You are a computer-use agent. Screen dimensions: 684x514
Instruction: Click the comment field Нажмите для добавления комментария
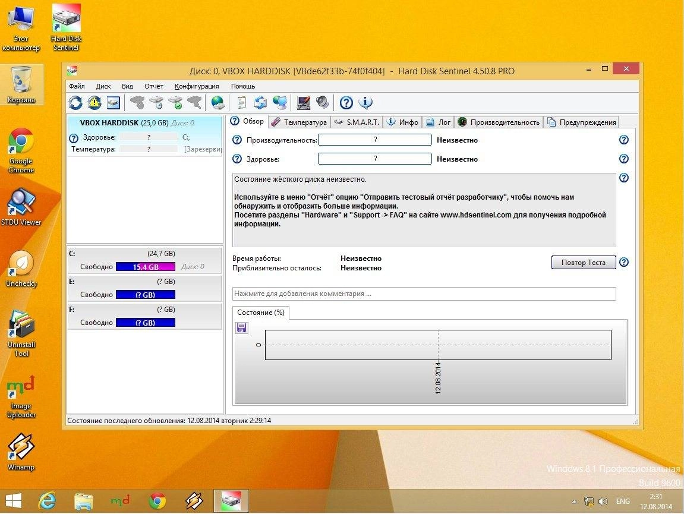(424, 294)
